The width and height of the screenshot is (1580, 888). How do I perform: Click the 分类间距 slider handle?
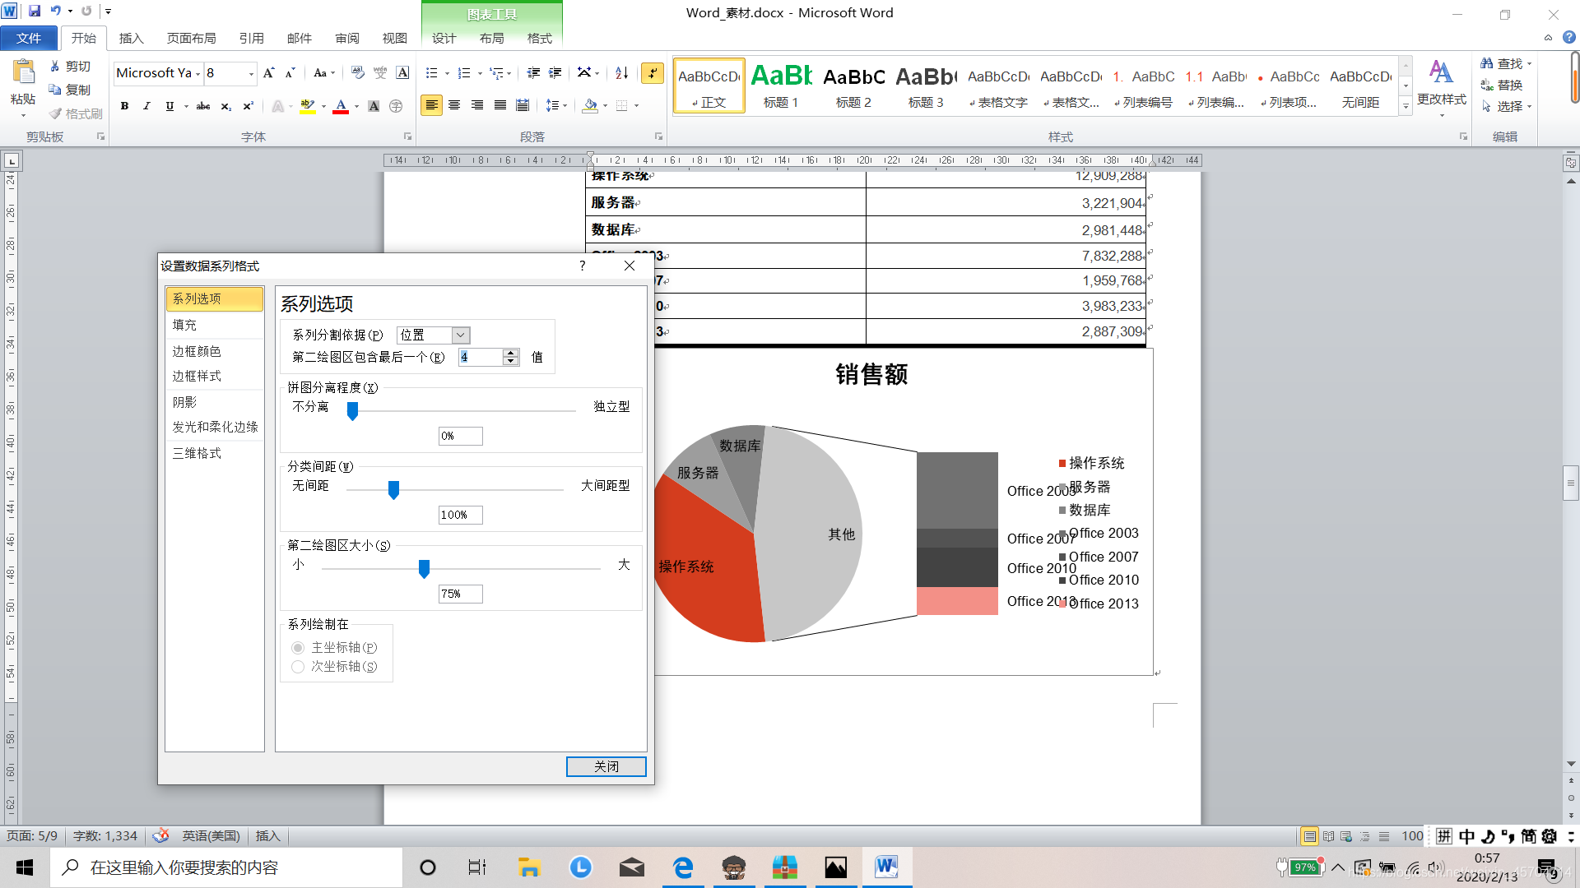[393, 490]
